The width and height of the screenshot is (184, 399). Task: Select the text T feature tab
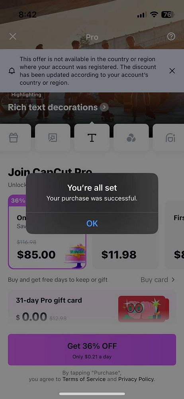pyautogui.click(x=92, y=138)
